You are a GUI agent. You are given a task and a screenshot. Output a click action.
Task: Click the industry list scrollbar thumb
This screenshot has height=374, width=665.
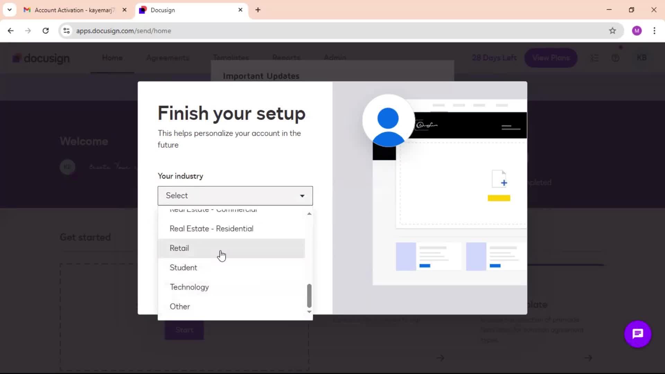coord(309,296)
